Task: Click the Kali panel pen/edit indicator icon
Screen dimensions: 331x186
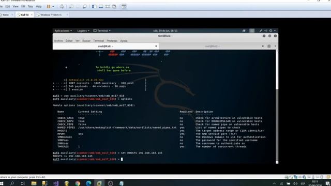Action: [261, 31]
